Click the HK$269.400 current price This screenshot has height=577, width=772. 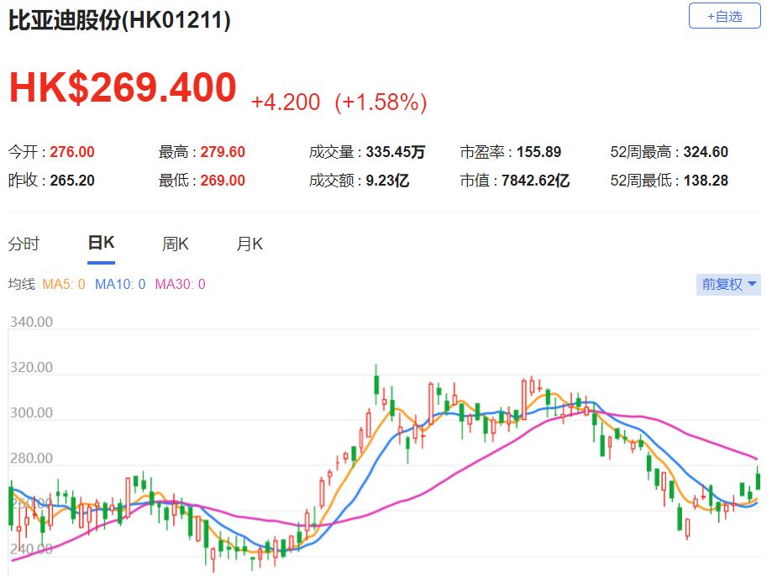pyautogui.click(x=123, y=87)
